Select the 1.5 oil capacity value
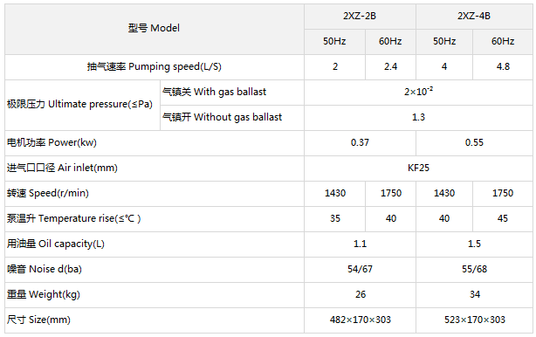536x337 pixels. pos(474,244)
